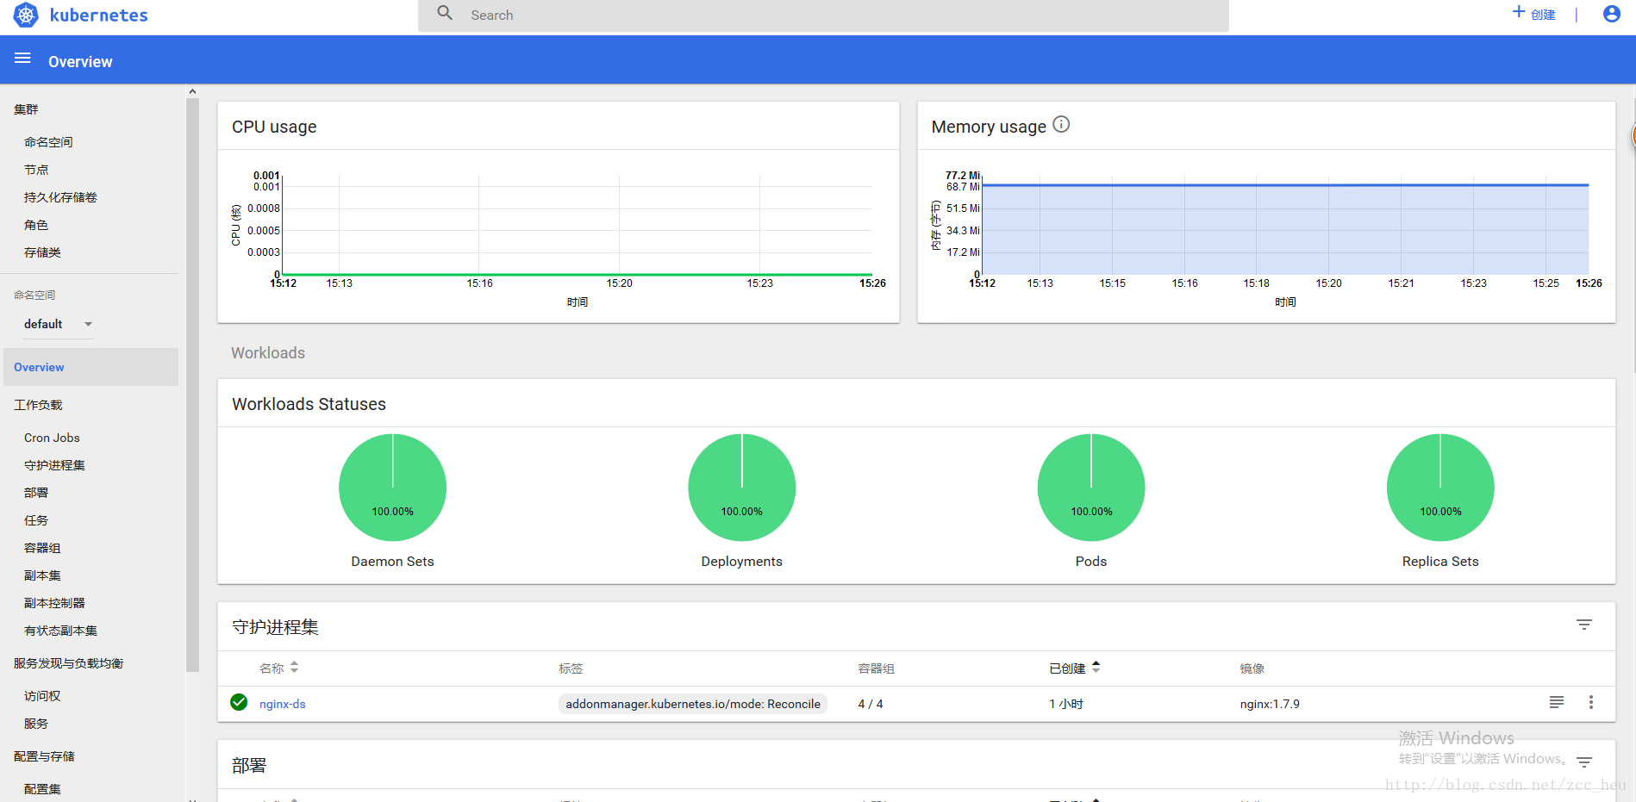Open the default namespace dropdown

coord(58,324)
